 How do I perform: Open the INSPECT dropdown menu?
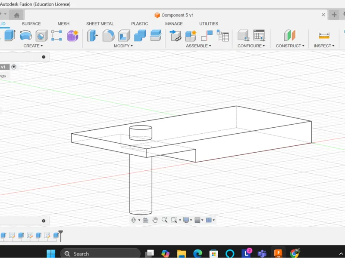(324, 46)
